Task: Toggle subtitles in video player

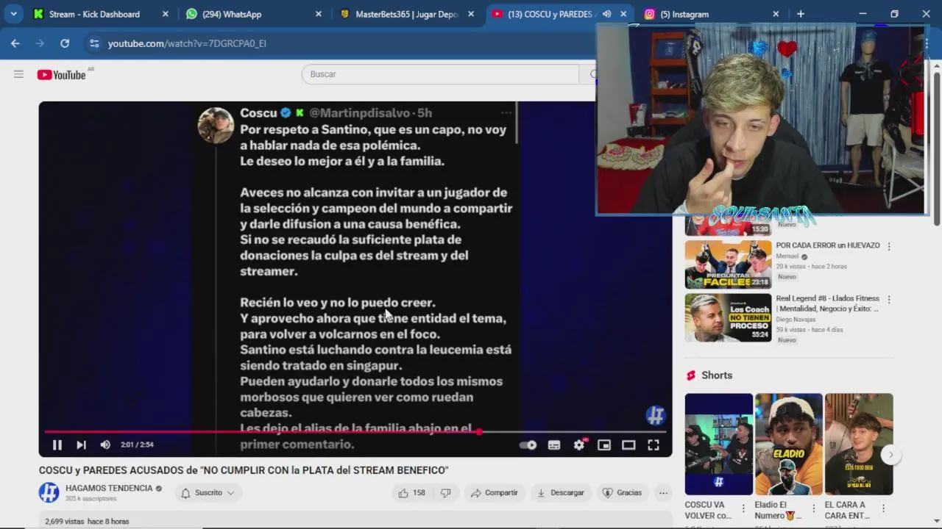Action: [554, 445]
